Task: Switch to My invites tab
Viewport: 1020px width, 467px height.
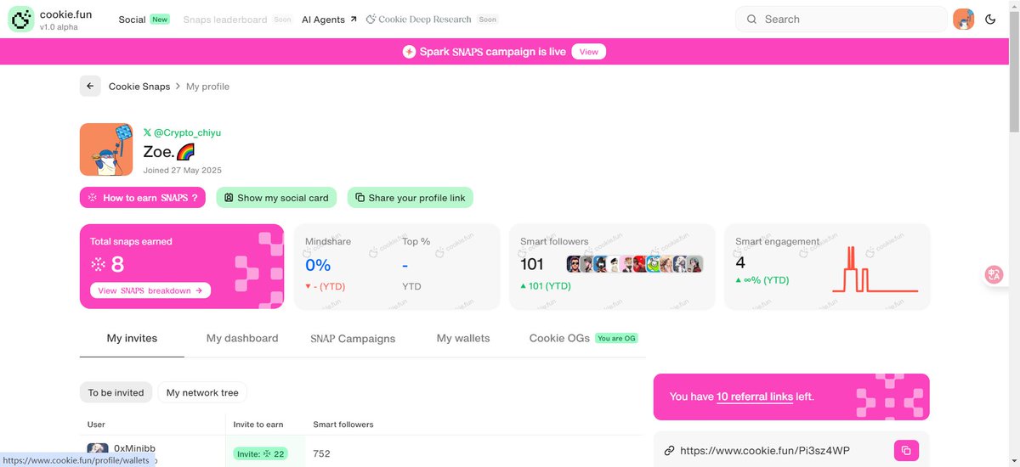Action: (x=132, y=338)
